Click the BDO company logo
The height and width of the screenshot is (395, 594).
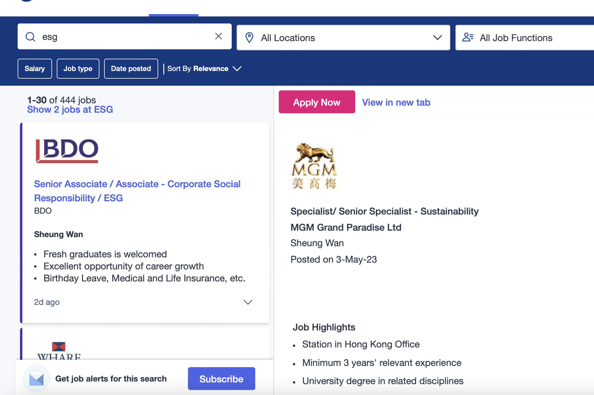[67, 151]
